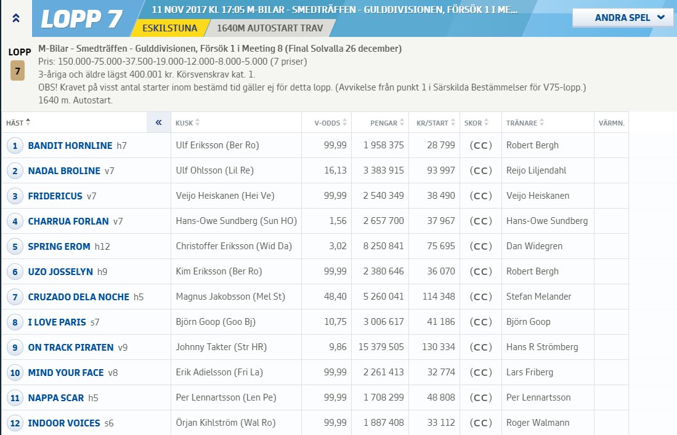Viewport: 677px width, 435px height.
Task: Click shoe icon for Nappa Scar
Action: 480,398
